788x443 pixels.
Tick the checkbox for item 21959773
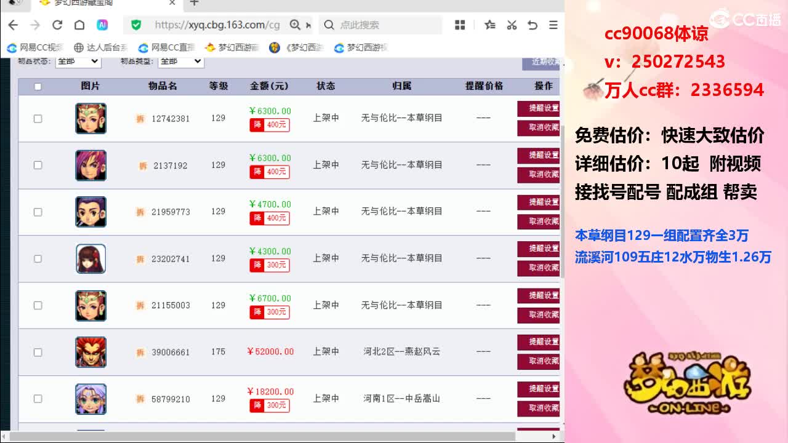[x=38, y=212]
